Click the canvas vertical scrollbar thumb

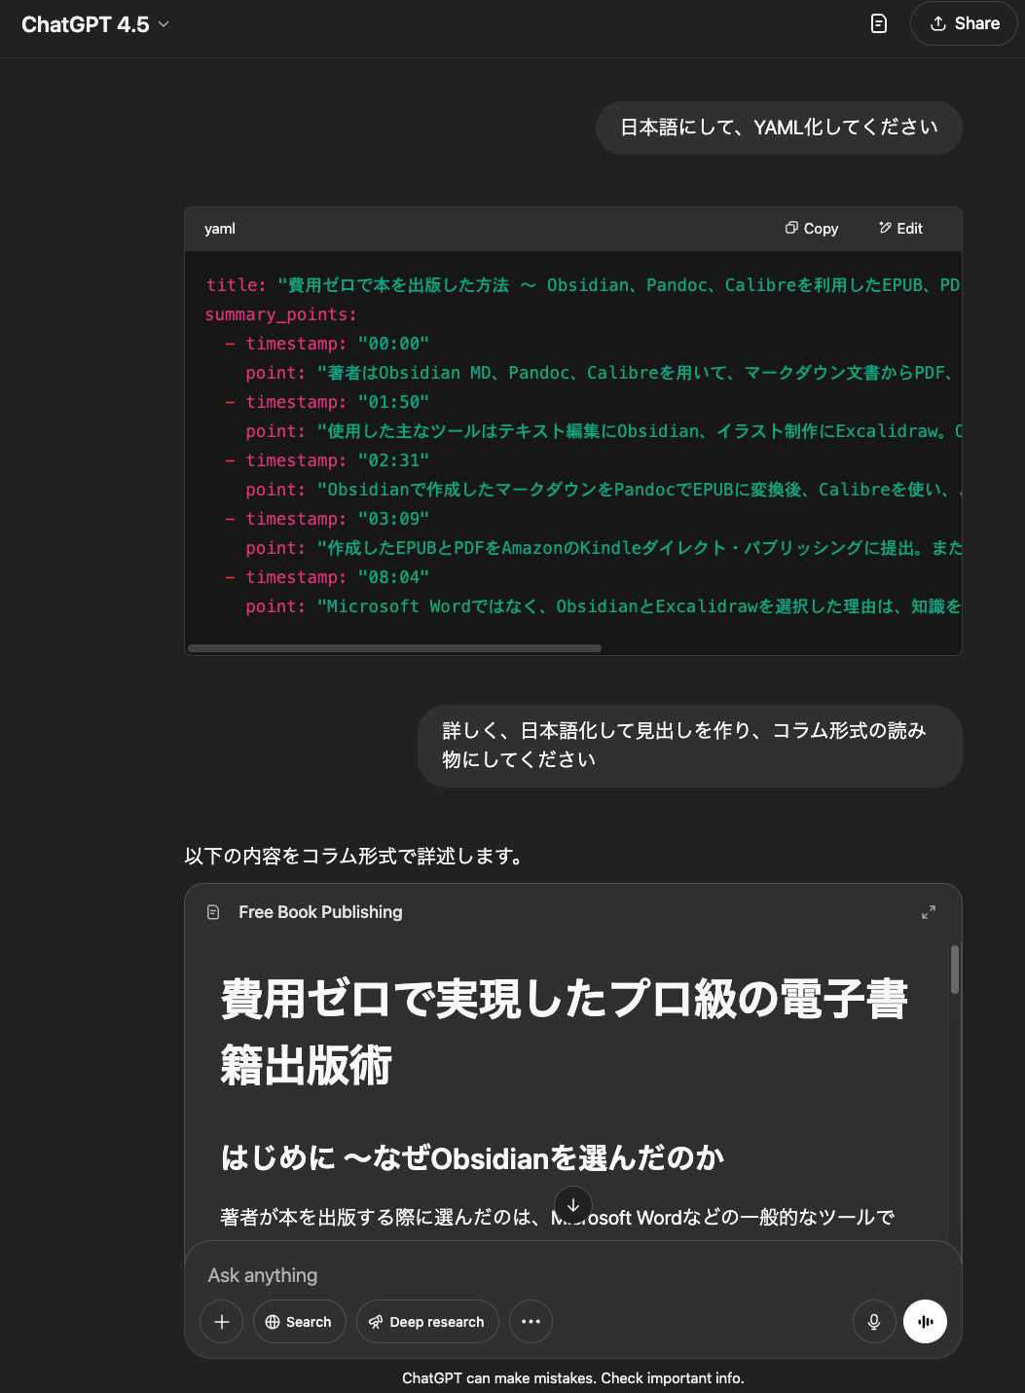pyautogui.click(x=955, y=969)
